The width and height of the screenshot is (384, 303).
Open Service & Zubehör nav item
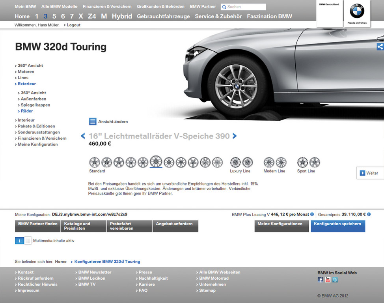click(218, 17)
